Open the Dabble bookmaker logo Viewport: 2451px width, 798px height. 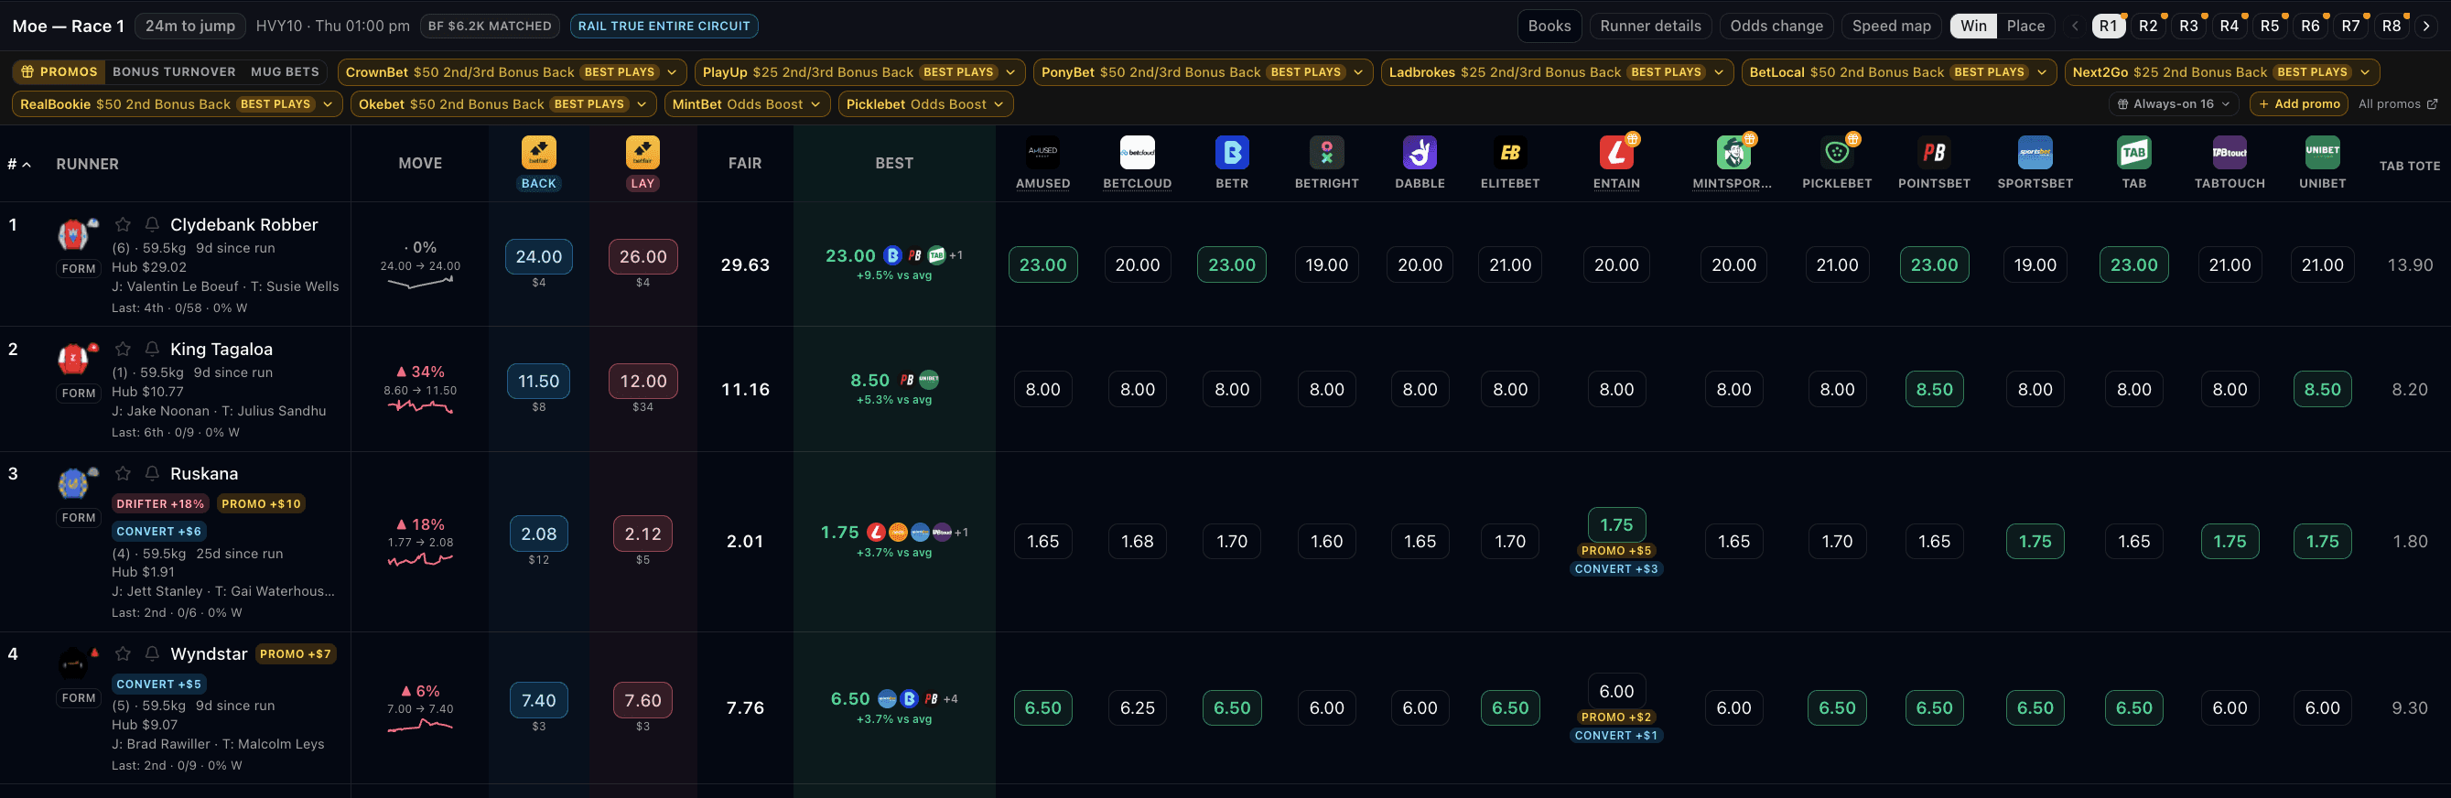(1420, 151)
